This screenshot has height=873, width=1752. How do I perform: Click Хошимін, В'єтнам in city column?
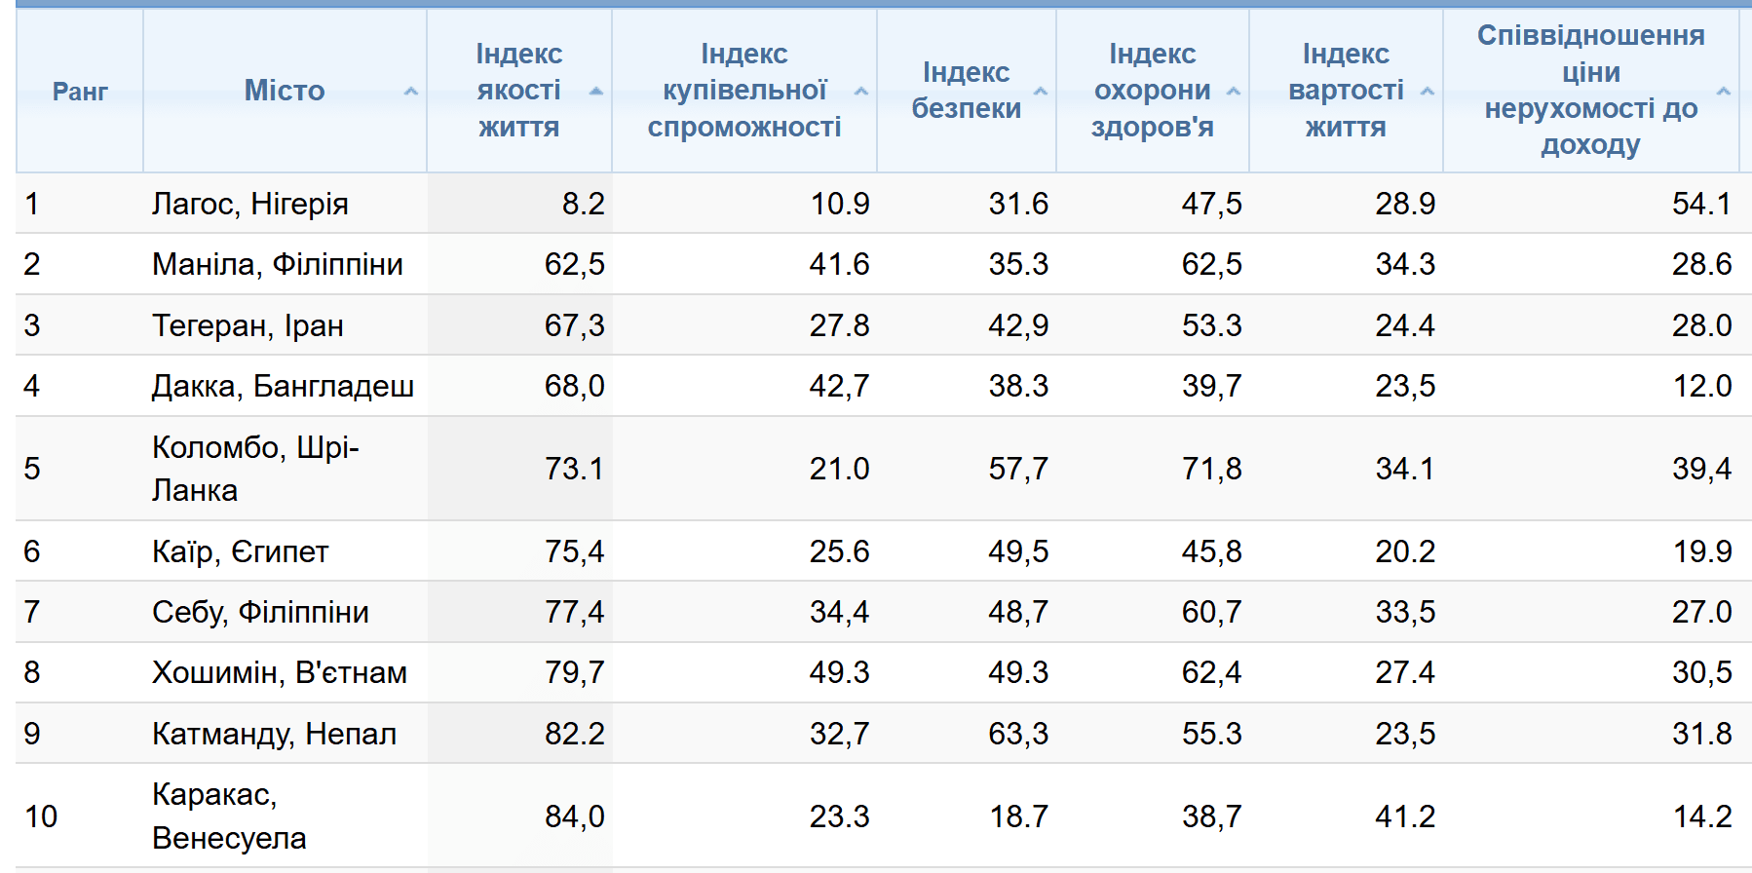pos(280,672)
